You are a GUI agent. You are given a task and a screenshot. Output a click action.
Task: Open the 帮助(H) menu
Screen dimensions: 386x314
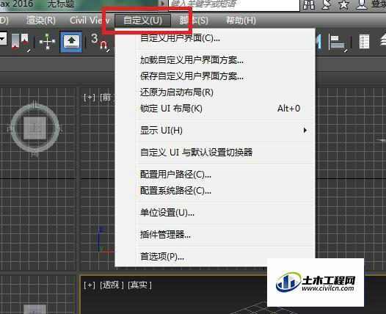[241, 21]
